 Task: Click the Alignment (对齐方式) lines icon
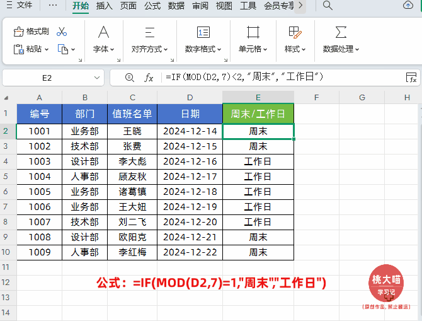(150, 32)
